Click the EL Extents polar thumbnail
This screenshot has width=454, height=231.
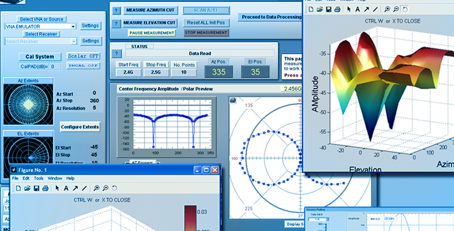[x=28, y=158]
